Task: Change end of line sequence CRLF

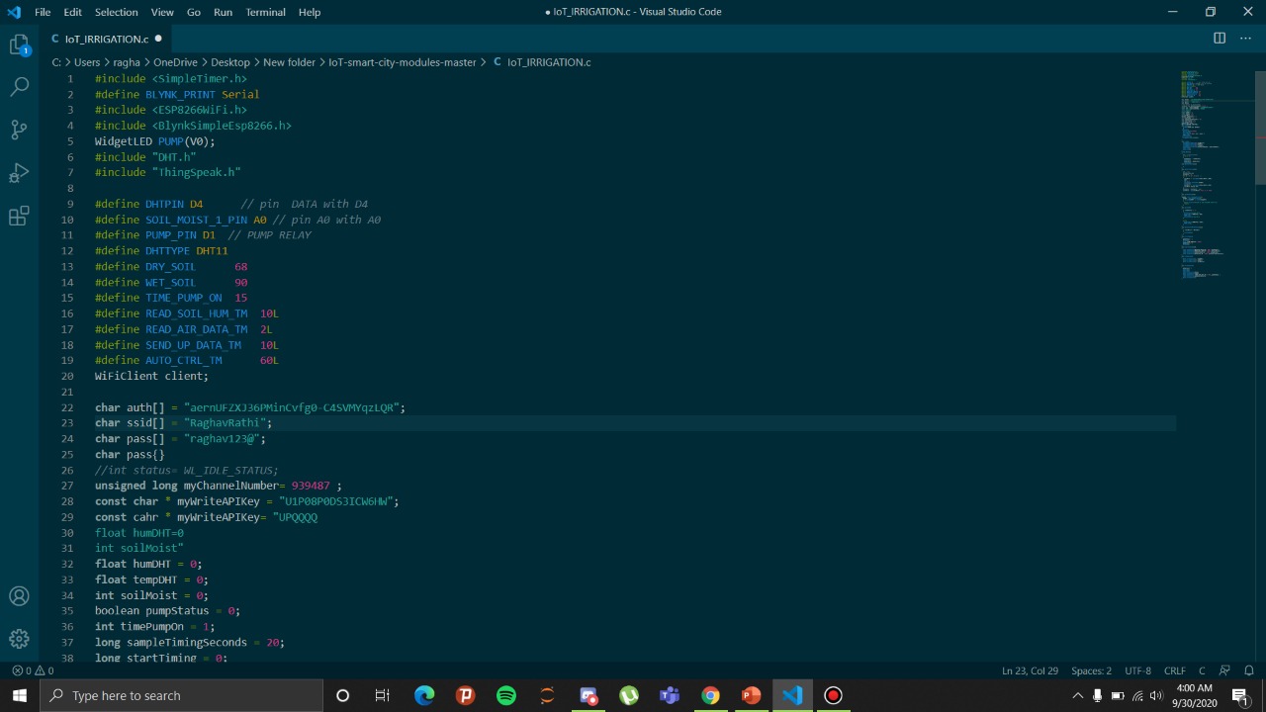Action: [1174, 670]
